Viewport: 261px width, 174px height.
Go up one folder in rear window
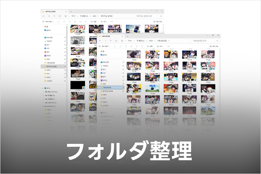pyautogui.click(x=54, y=16)
